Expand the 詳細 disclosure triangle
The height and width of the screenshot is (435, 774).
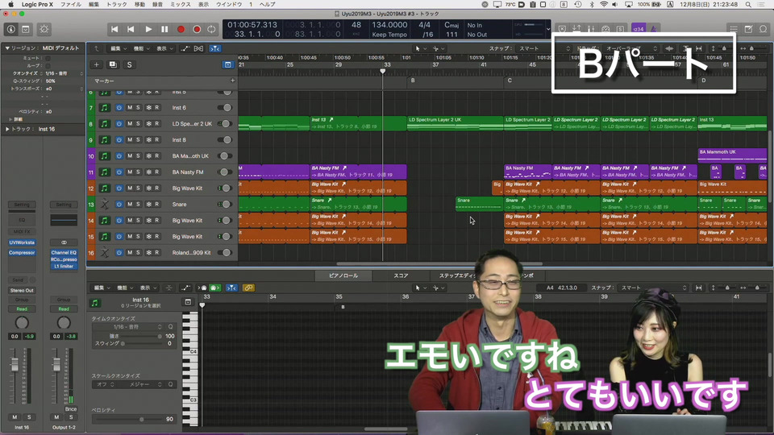click(10, 119)
